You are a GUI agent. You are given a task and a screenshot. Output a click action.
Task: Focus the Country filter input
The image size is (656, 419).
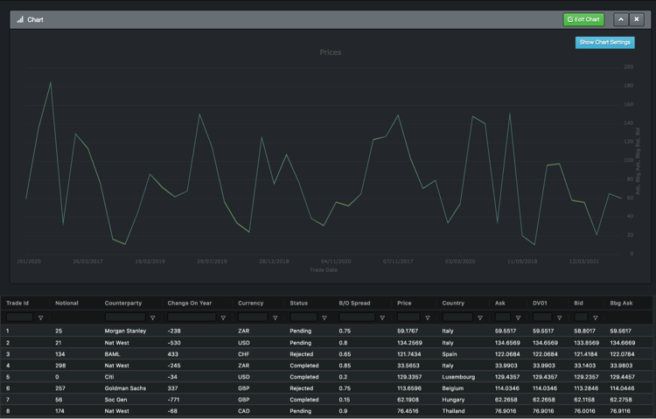[x=457, y=318]
